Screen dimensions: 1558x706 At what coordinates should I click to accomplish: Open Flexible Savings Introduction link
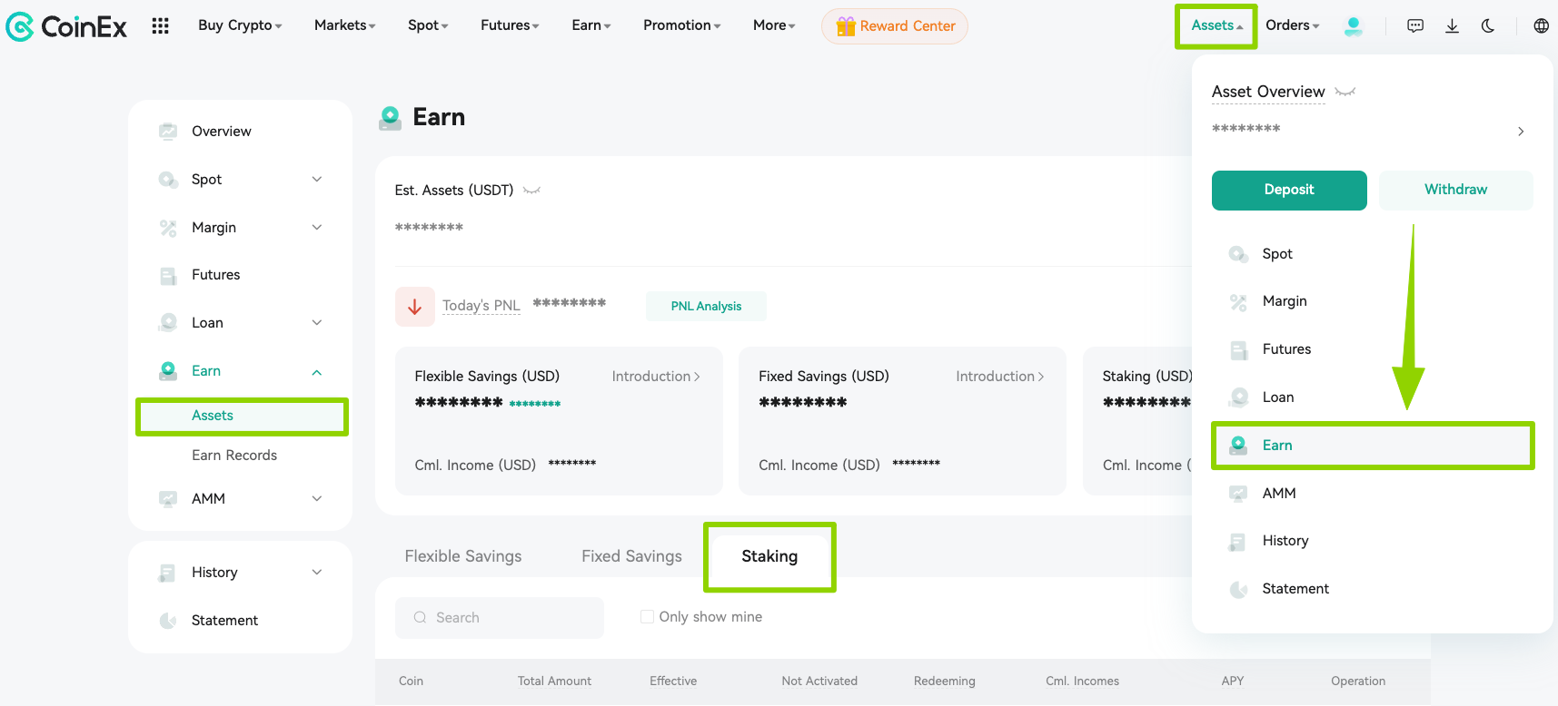[x=656, y=377]
